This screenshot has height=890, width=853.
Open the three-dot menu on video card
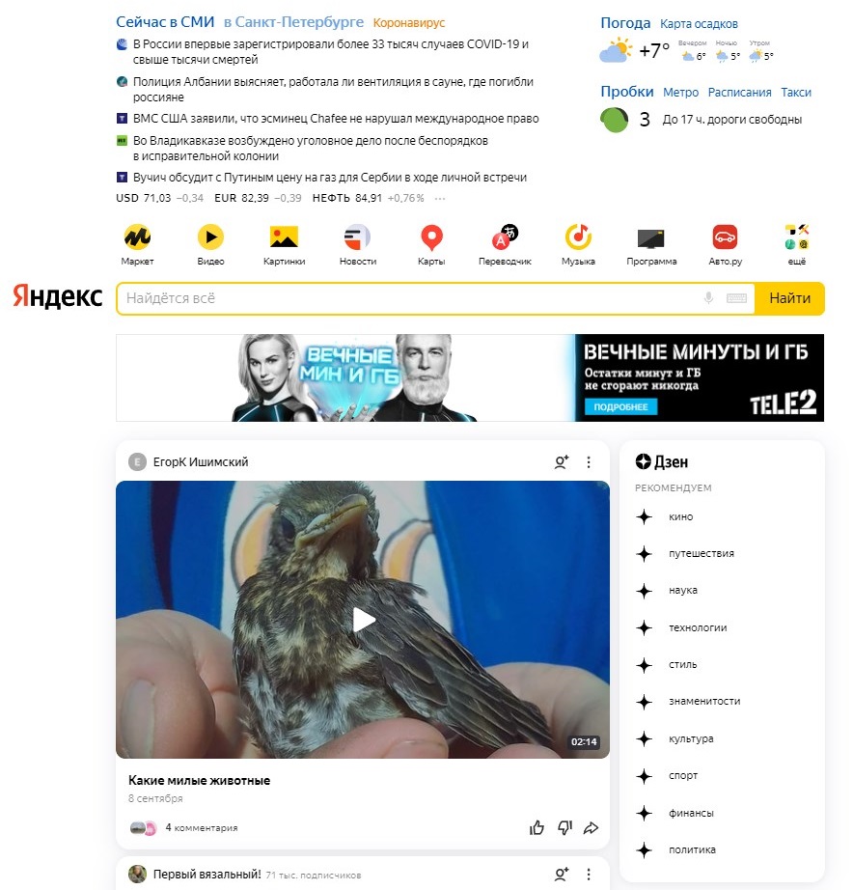point(589,462)
